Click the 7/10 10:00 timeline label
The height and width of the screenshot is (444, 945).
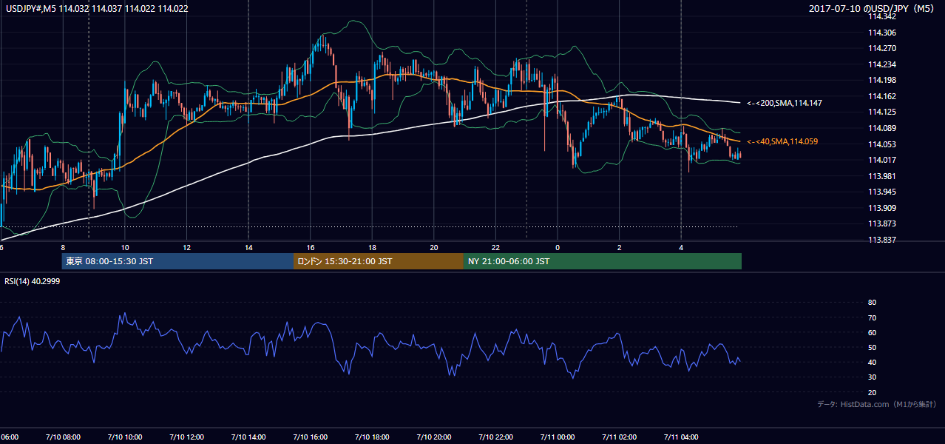tap(124, 437)
